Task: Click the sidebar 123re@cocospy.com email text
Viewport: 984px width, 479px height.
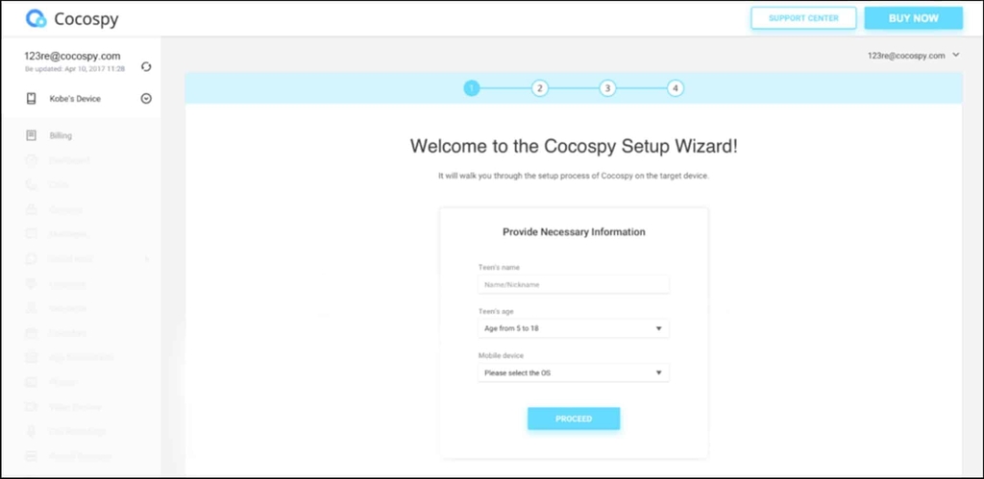Action: [72, 56]
